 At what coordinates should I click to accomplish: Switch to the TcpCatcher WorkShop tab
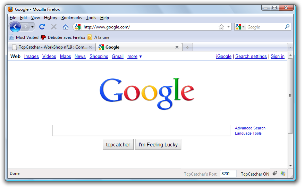[x=52, y=47]
